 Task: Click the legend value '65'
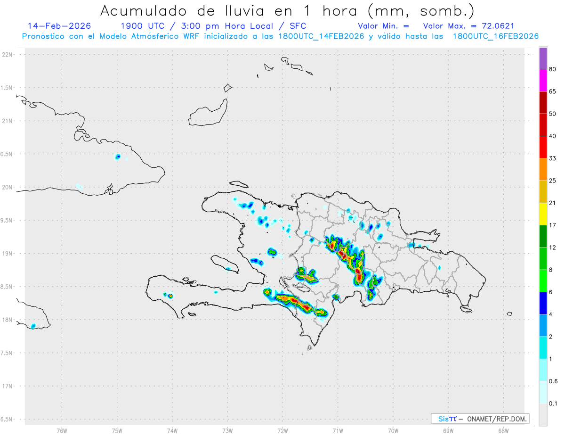click(x=553, y=91)
